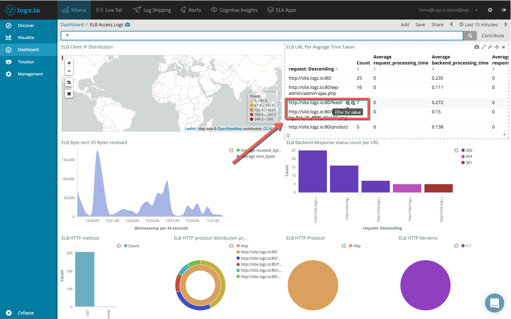This screenshot has width=511, height=319.
Task: Click Save in the dashboard toolbar
Action: tap(420, 24)
